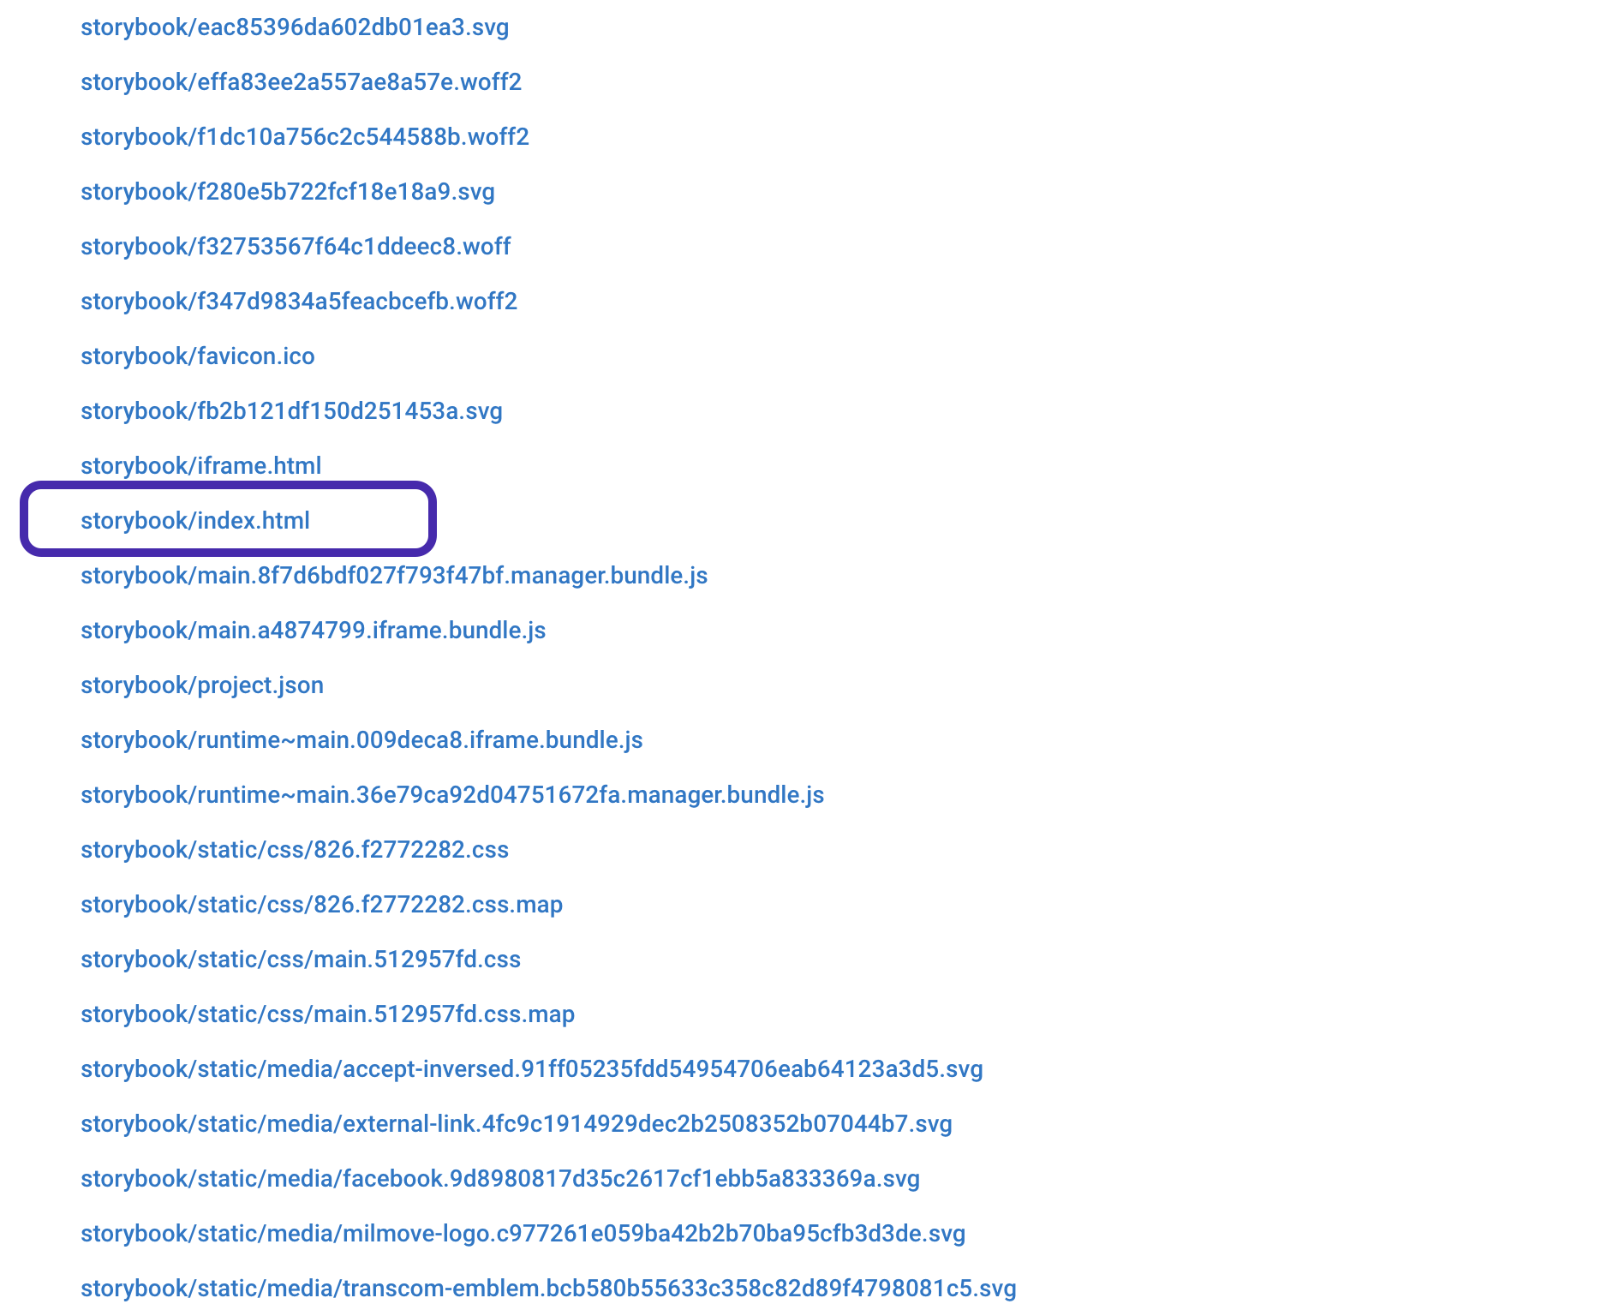Open the runtime~main.36e79ca92d04751672fa.manager.bundle.js link

452,794
